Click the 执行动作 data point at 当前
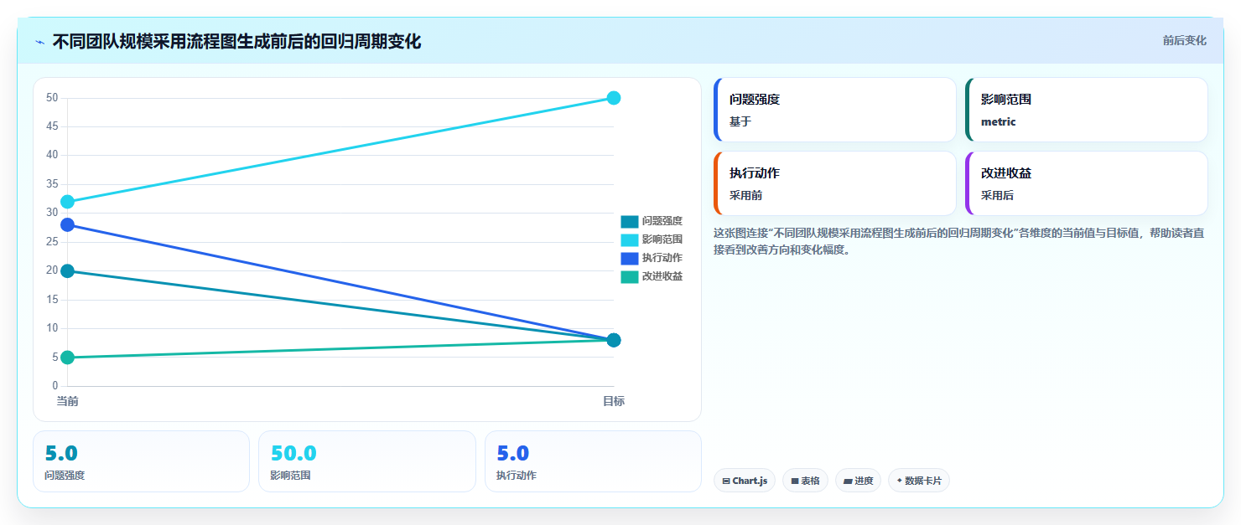 (67, 224)
